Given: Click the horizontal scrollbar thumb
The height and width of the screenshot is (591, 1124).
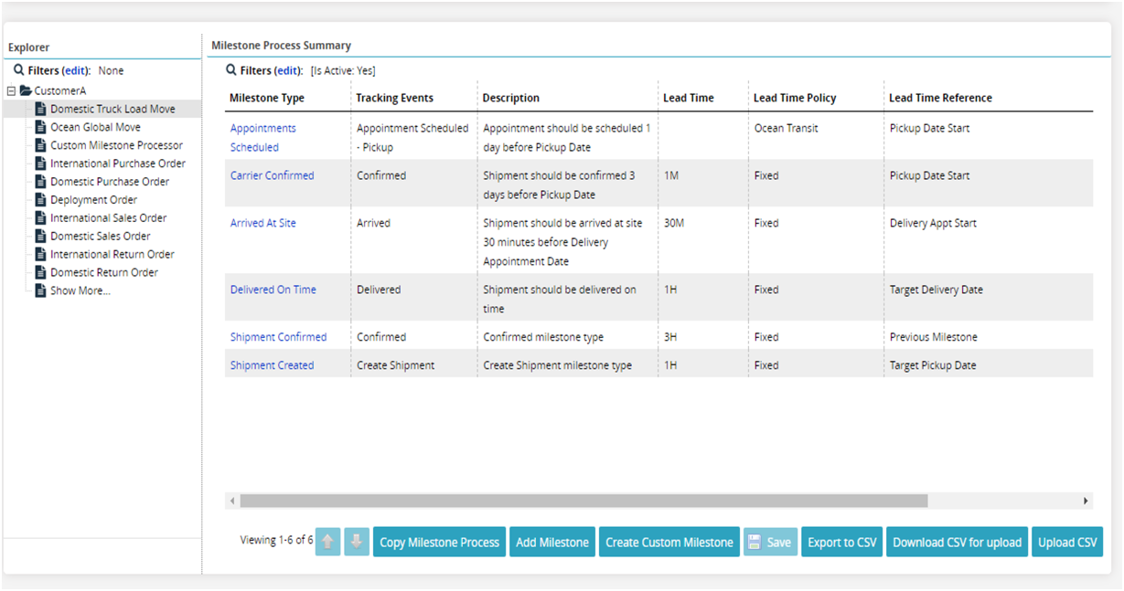Looking at the screenshot, I should tap(583, 501).
